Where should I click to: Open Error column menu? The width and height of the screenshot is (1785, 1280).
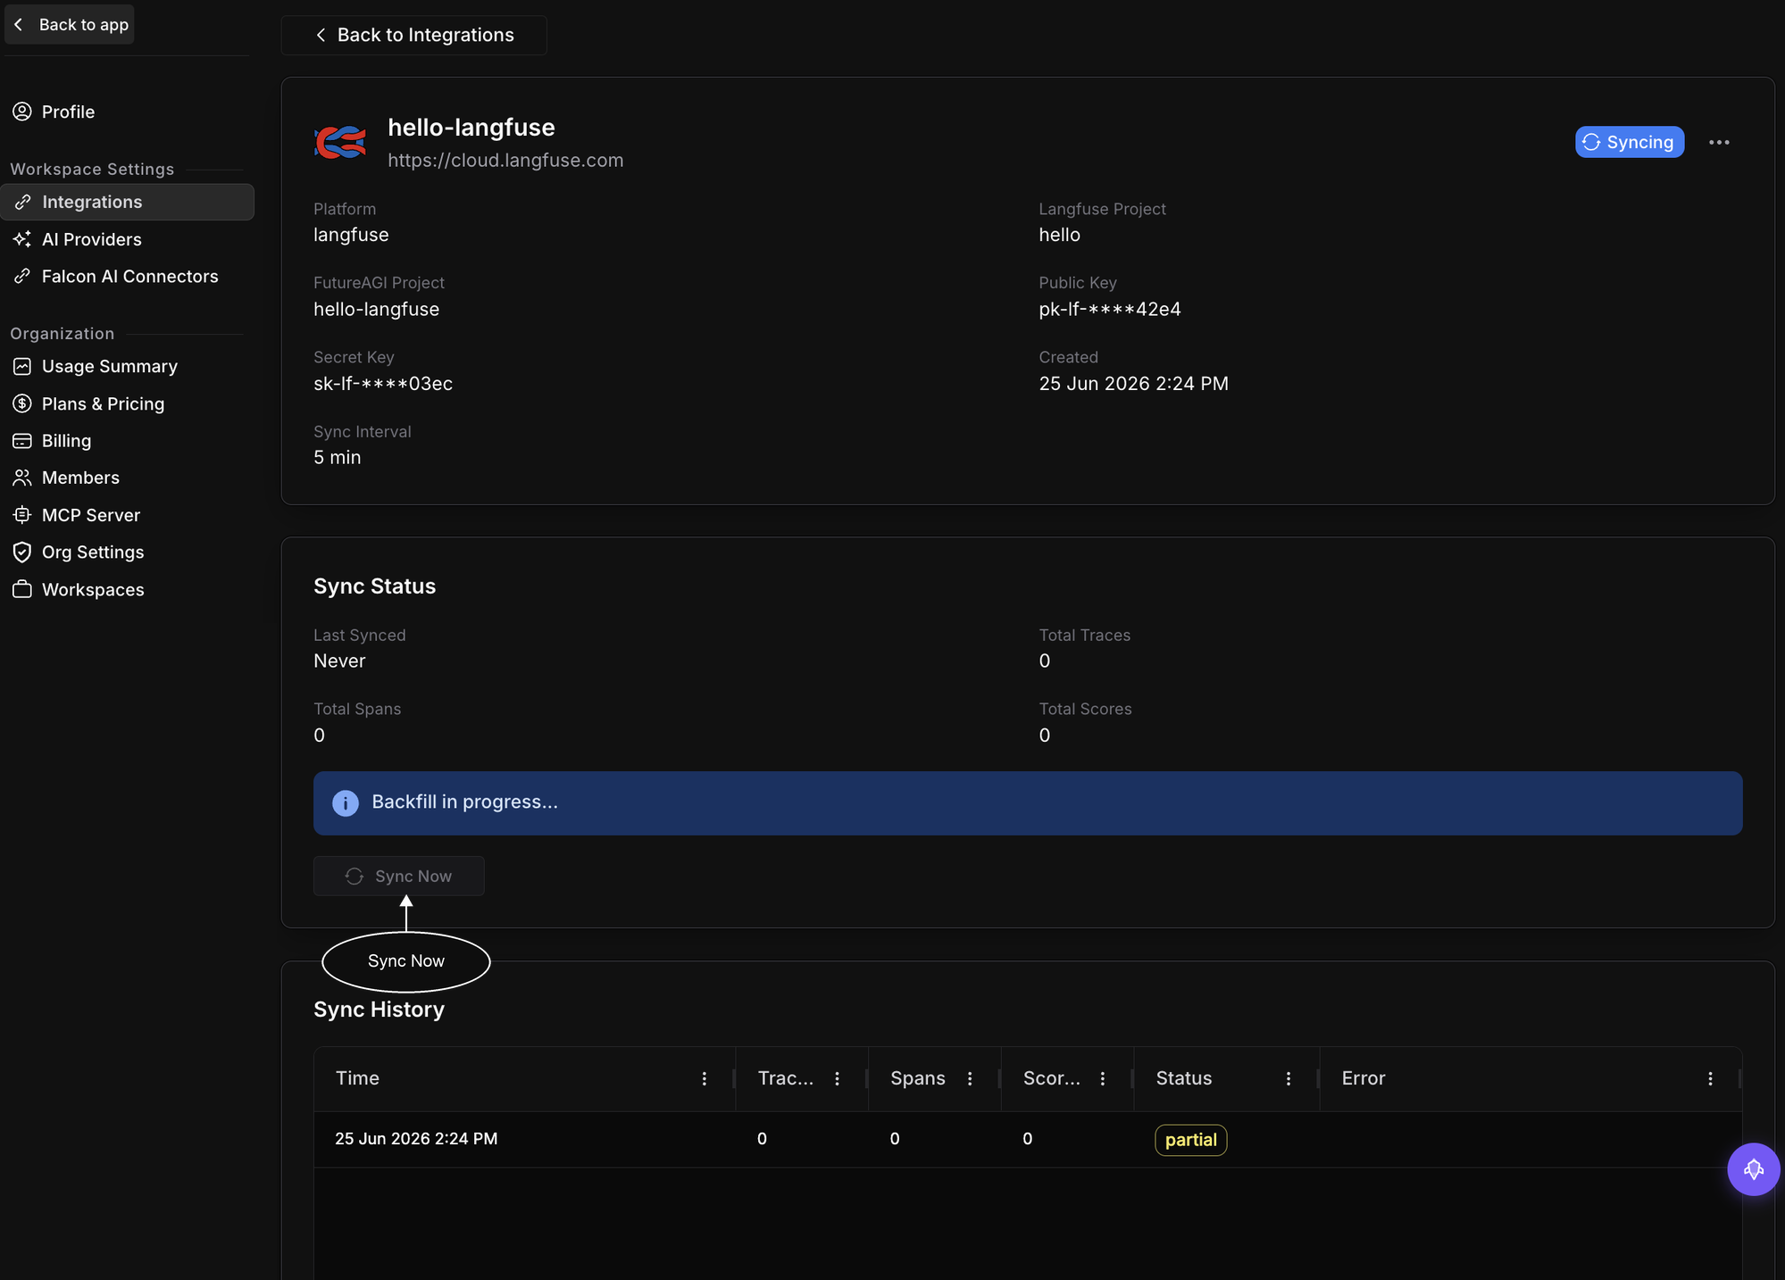pyautogui.click(x=1710, y=1078)
